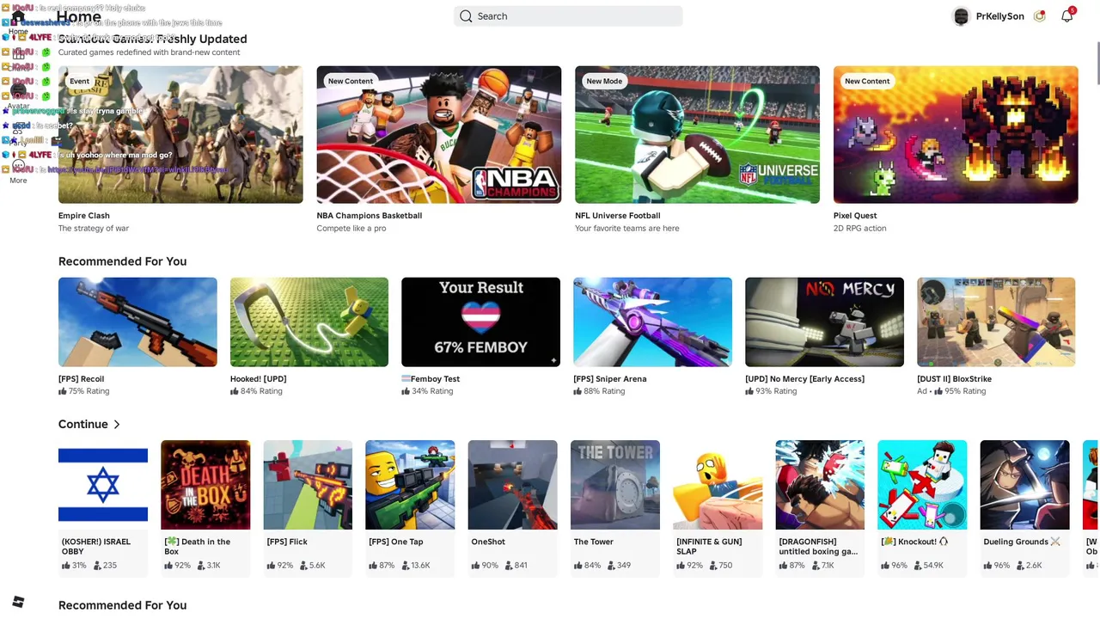The width and height of the screenshot is (1100, 619).
Task: Open Dueling Grounds from Continue row
Action: point(1025,507)
